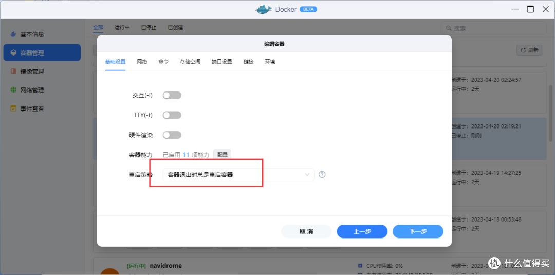This screenshot has width=555, height=275.
Task: Select 容器管理 in the sidebar
Action: click(42, 53)
